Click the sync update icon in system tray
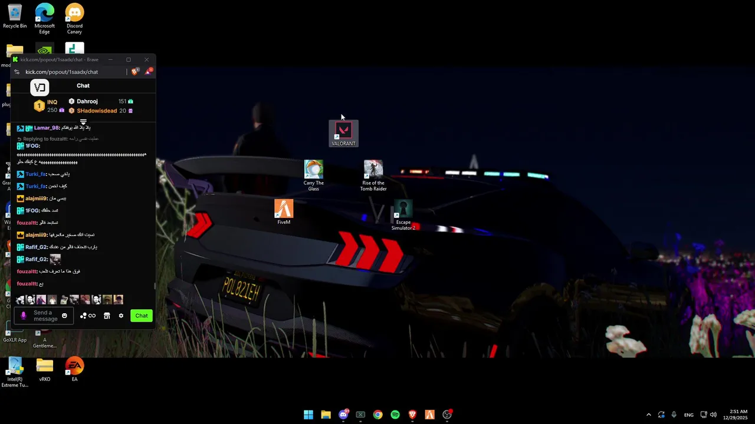Screen dimensions: 755x424 [x=661, y=415]
